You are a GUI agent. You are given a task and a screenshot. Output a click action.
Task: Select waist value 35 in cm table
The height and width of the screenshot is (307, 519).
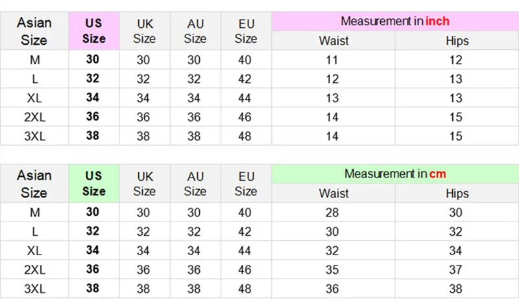coord(333,269)
